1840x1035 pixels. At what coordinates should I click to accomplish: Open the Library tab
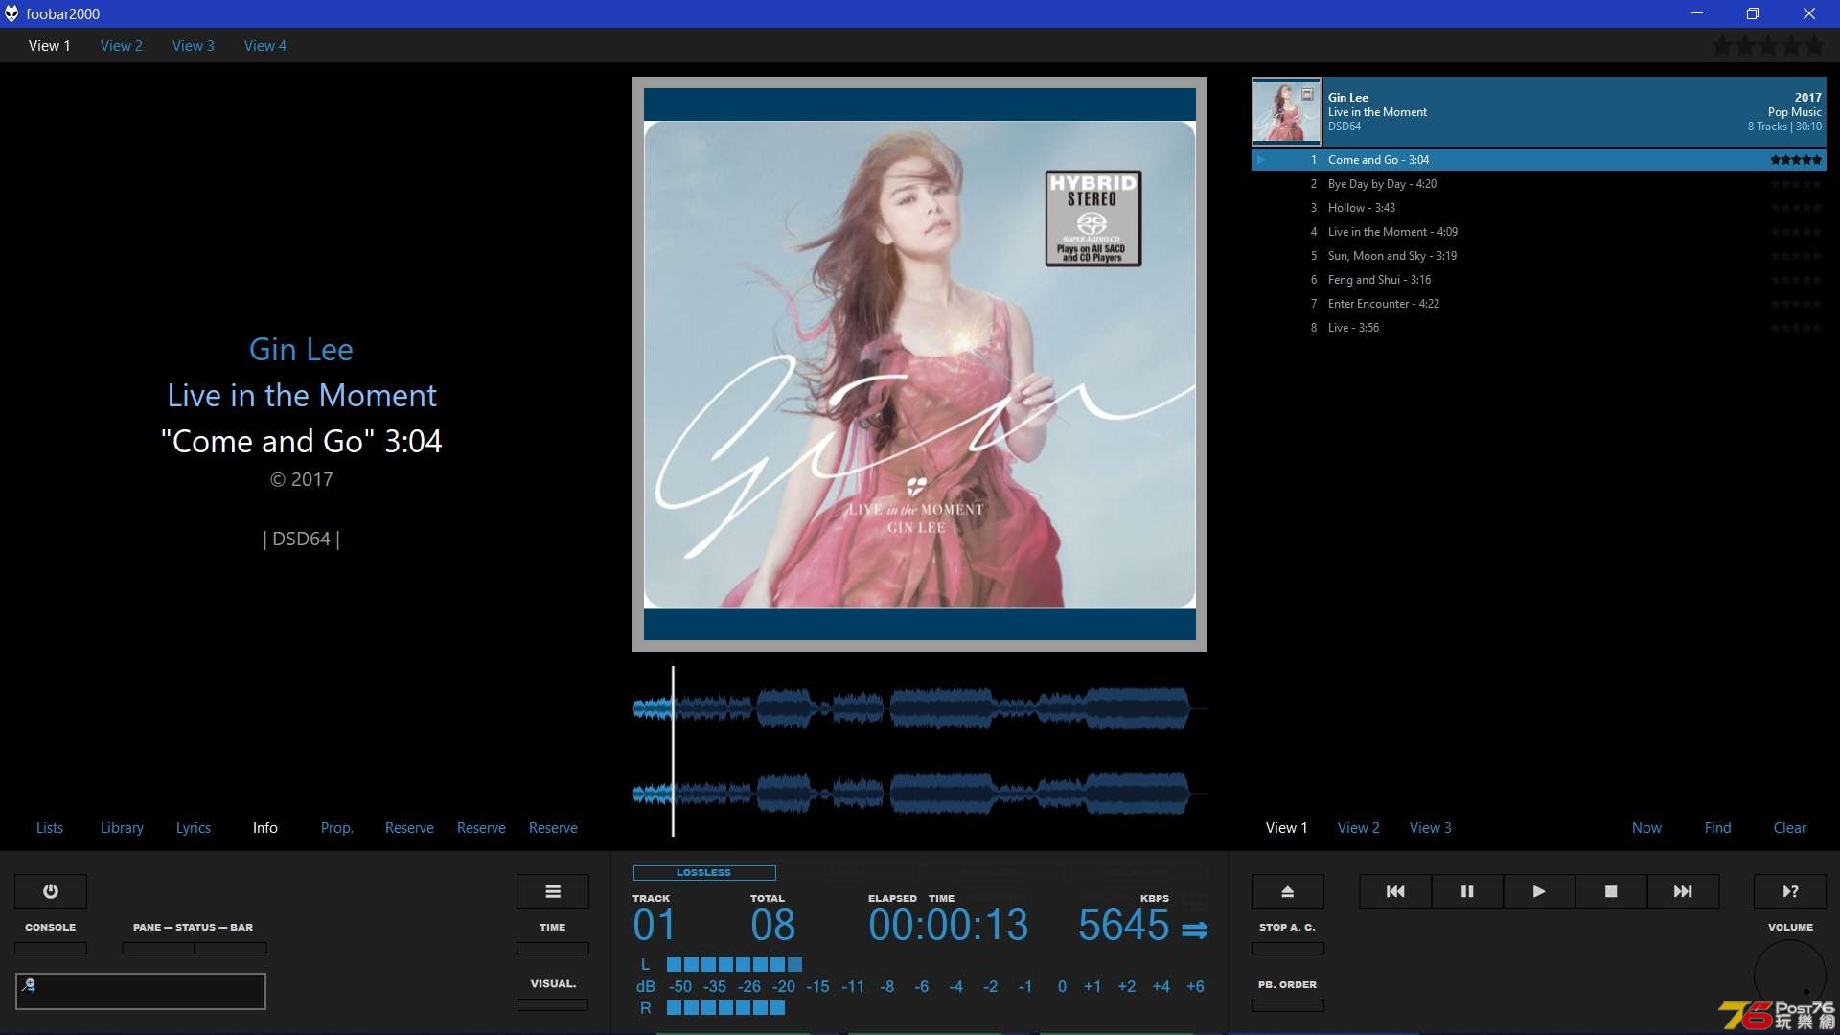click(122, 827)
